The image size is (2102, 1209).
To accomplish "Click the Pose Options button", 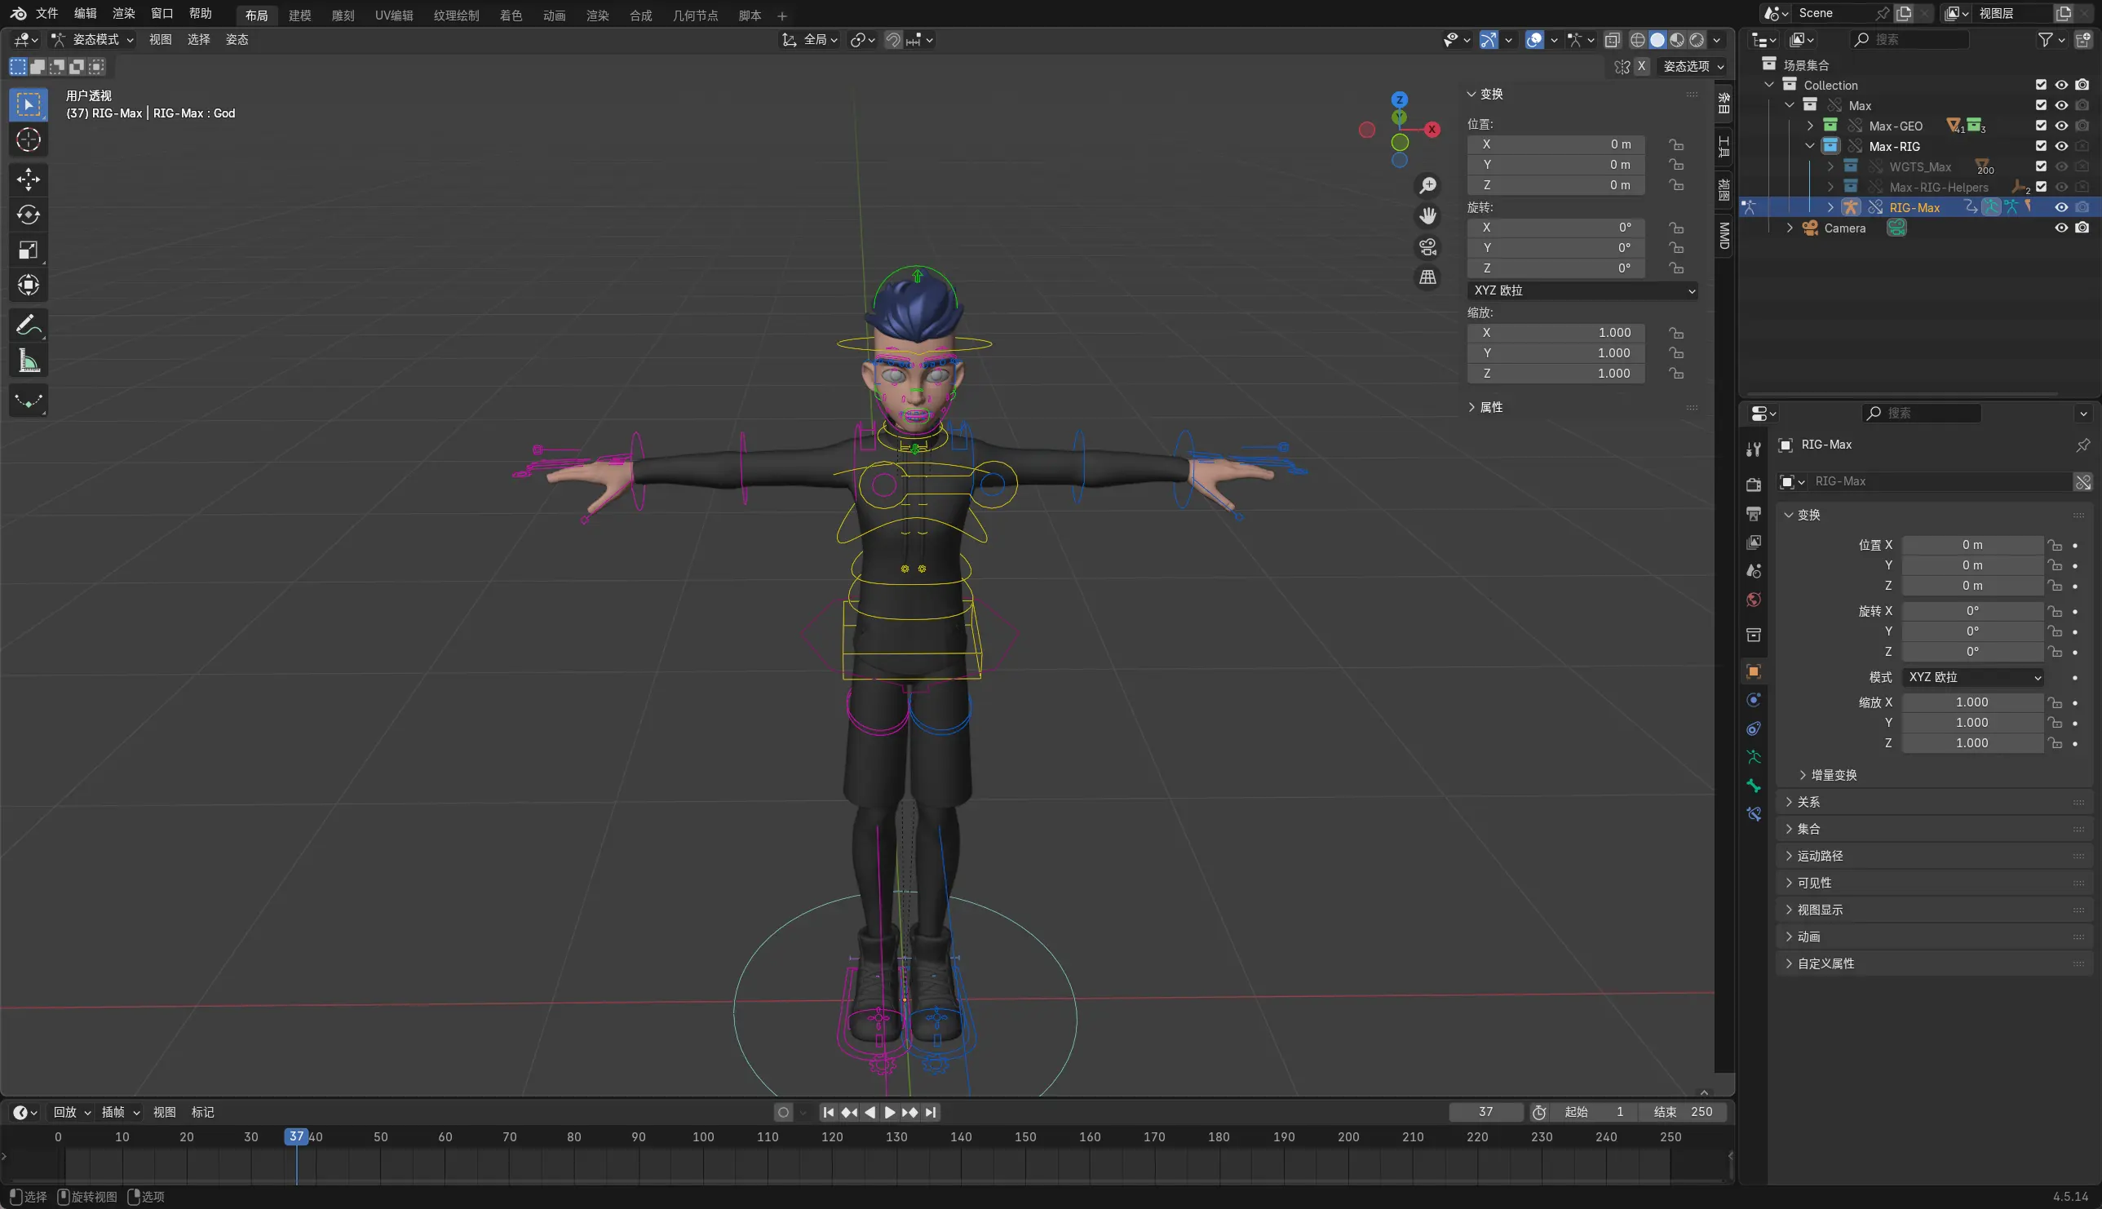I will tap(1693, 66).
